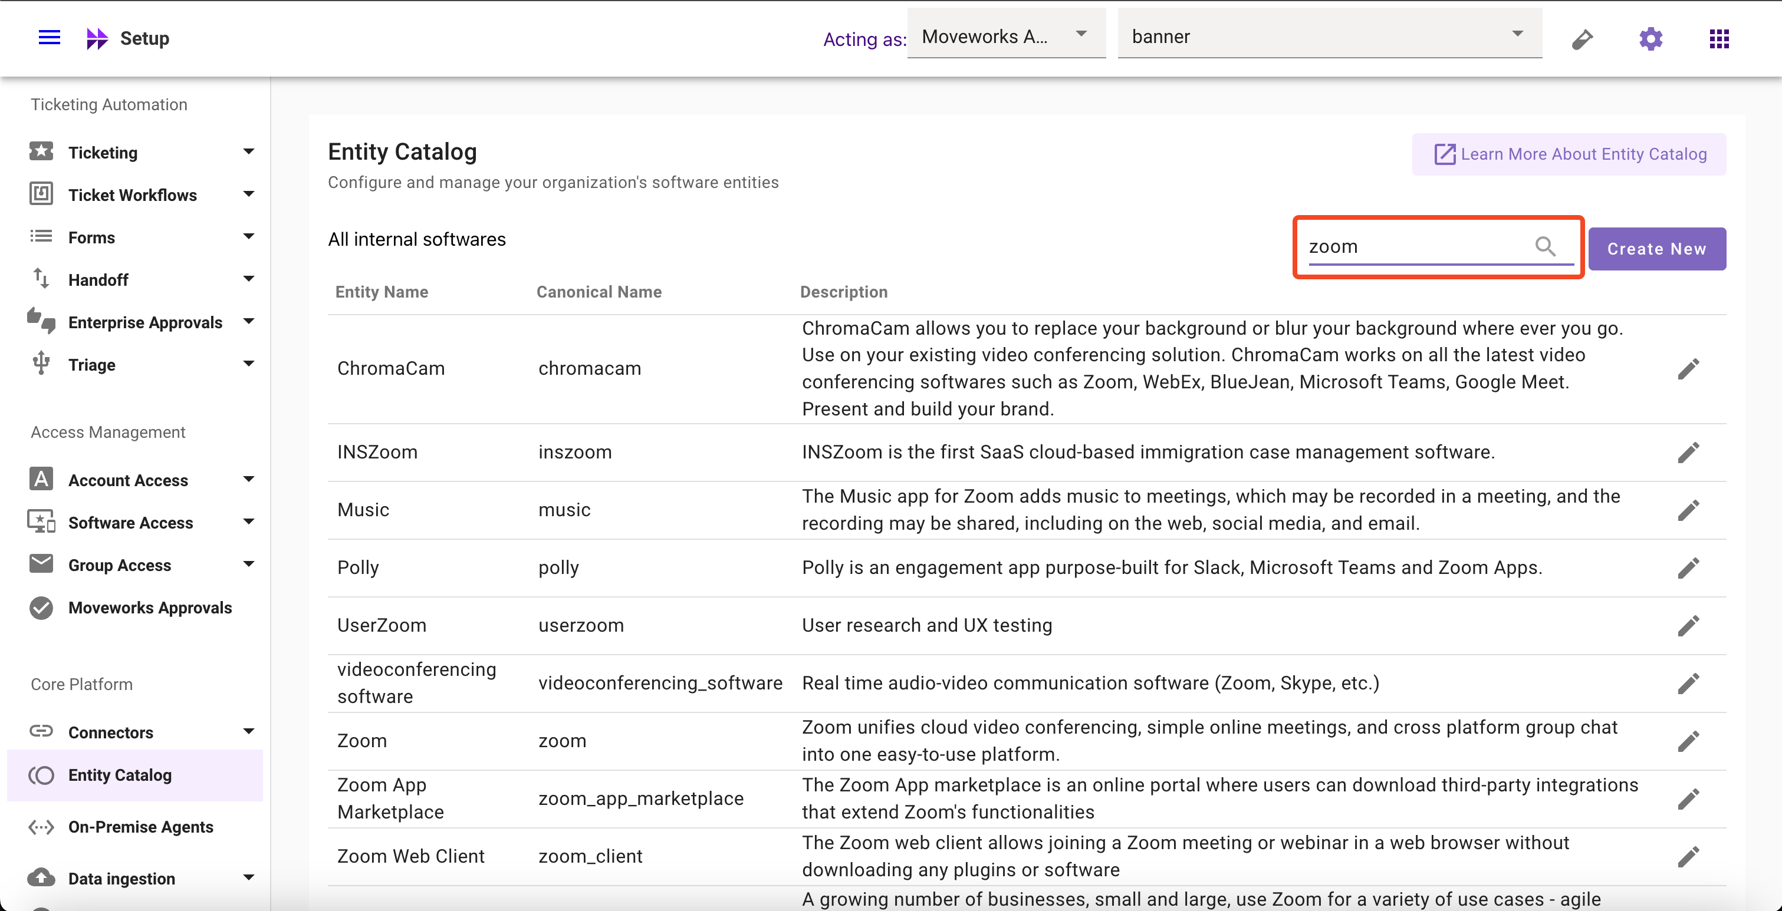
Task: Click the search magnifier icon
Action: click(1545, 246)
